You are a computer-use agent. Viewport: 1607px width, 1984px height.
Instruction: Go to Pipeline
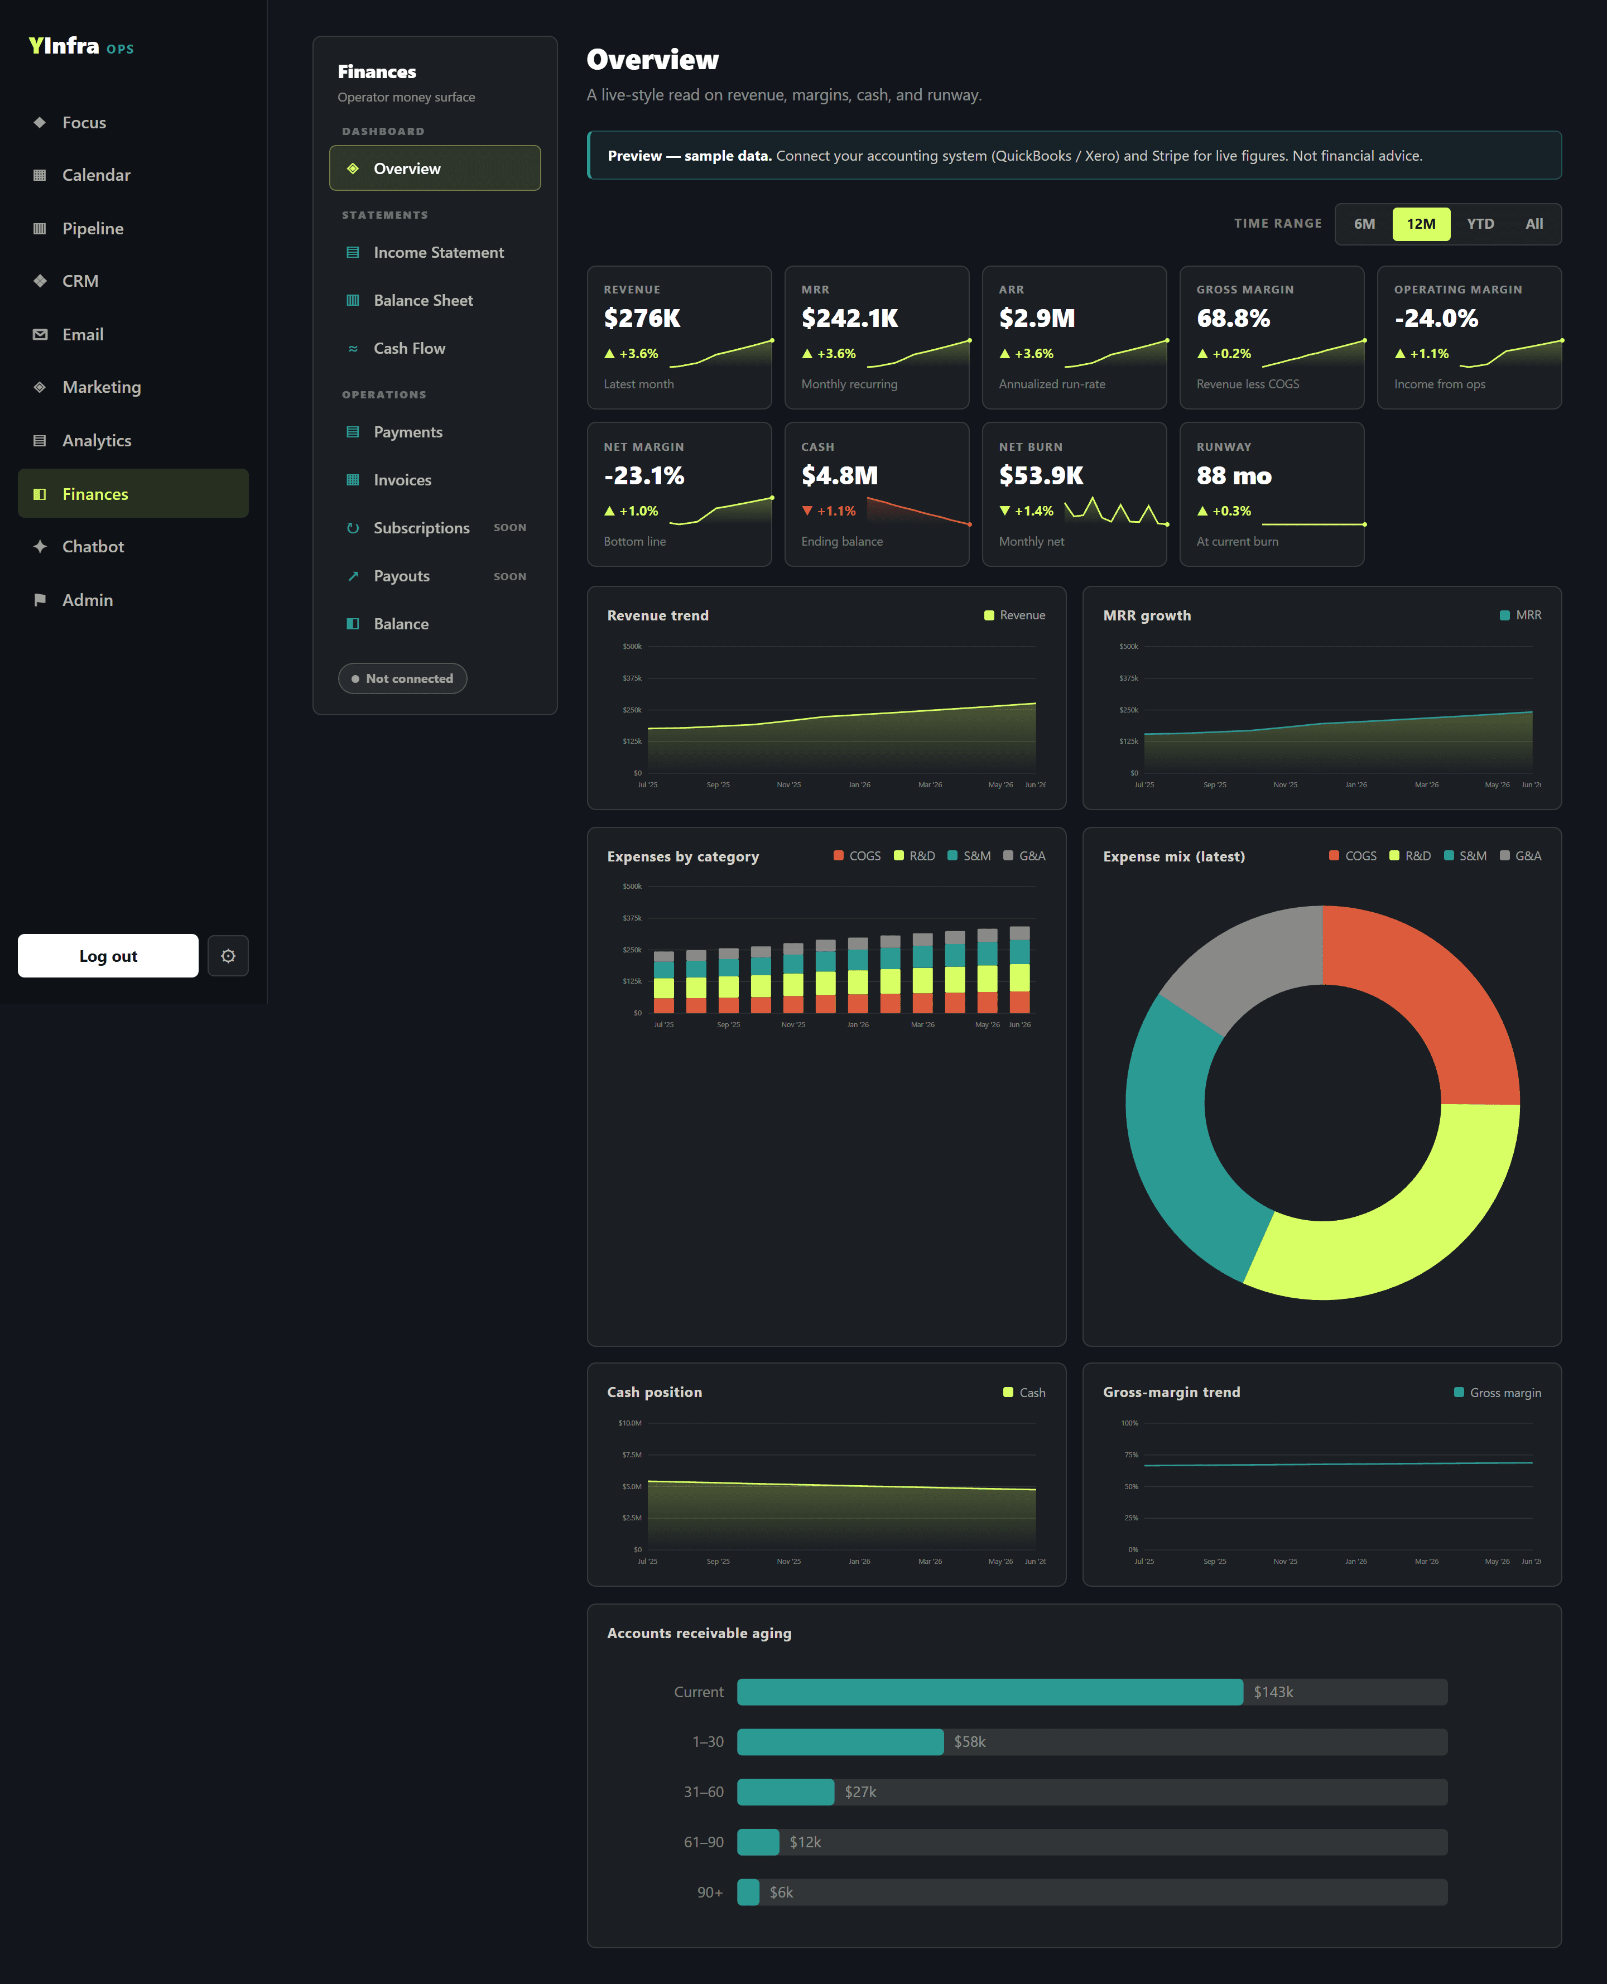coord(133,229)
